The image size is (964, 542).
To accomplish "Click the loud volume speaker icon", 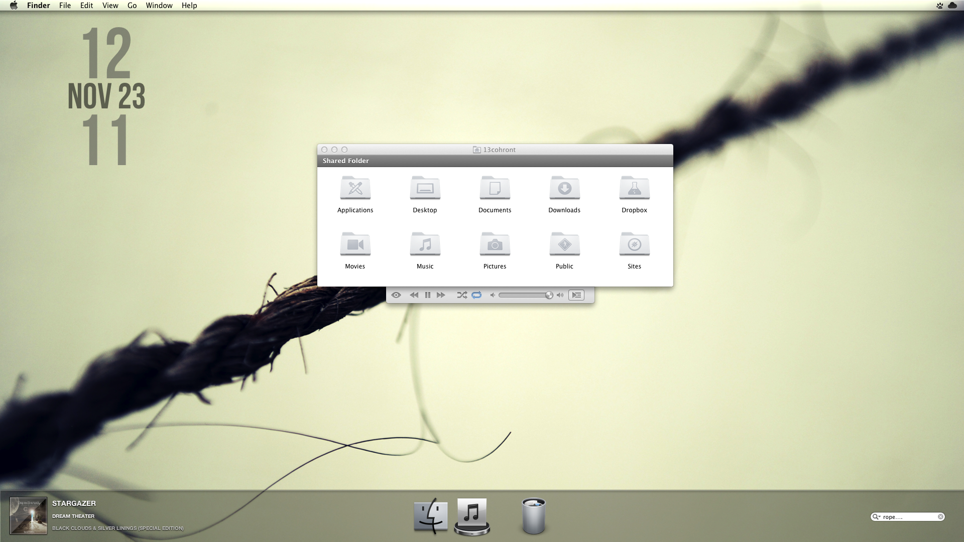I will click(x=560, y=295).
